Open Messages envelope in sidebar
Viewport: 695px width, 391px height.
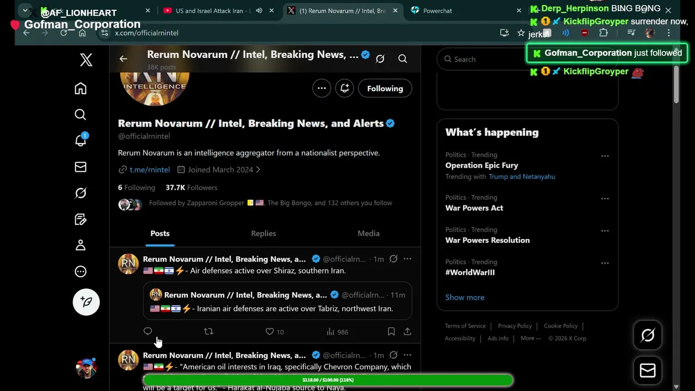coord(80,167)
